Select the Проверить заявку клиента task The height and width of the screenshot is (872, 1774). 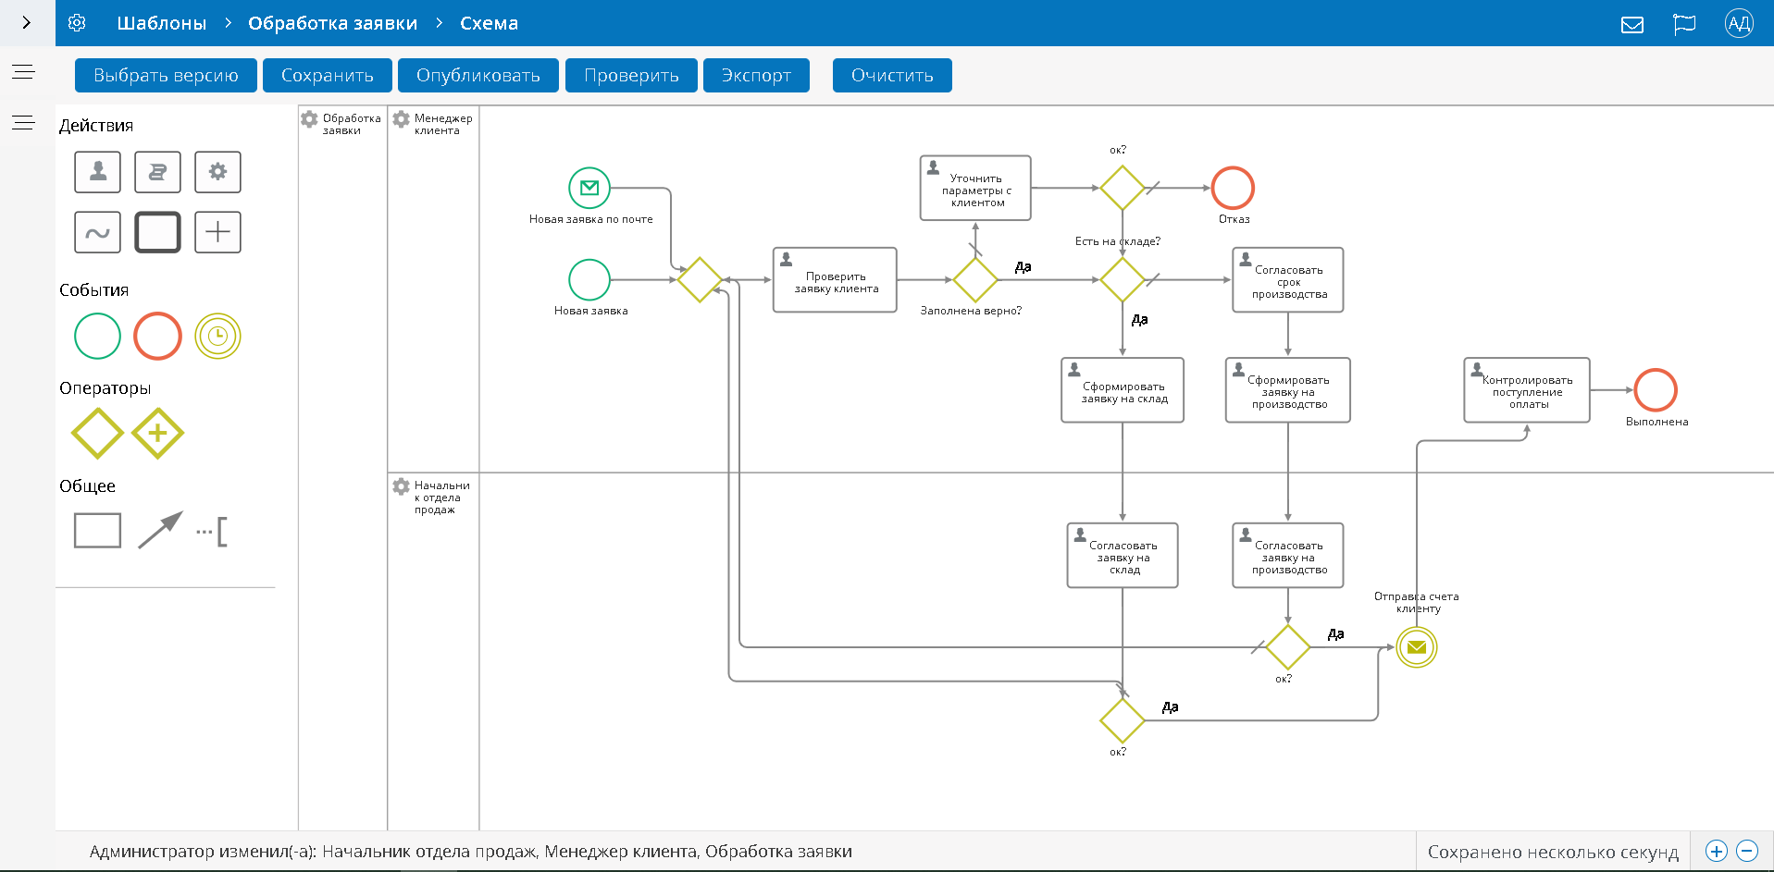pos(835,280)
